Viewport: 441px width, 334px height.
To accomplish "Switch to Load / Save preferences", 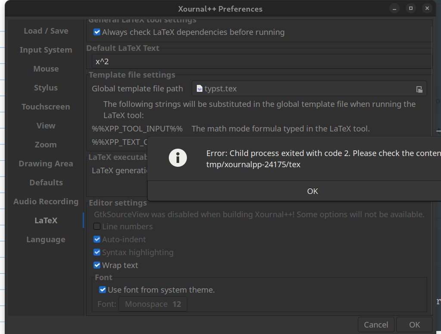I will pyautogui.click(x=46, y=31).
